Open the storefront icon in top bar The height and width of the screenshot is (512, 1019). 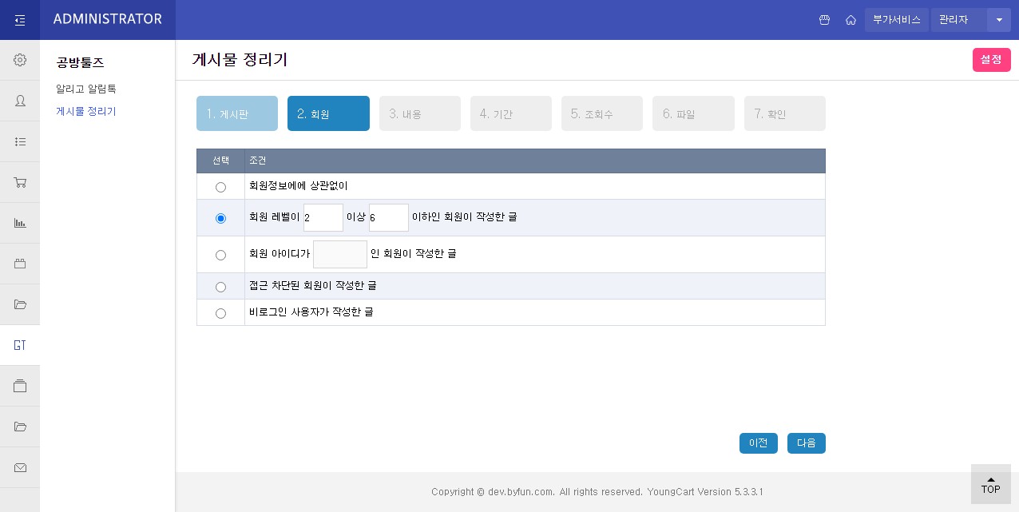click(824, 20)
